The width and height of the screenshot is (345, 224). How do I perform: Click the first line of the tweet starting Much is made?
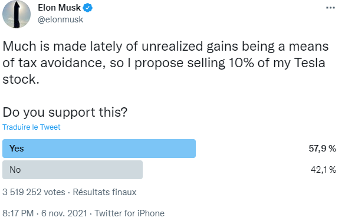click(x=166, y=47)
